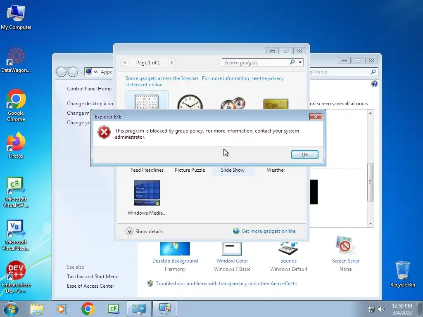Open File Explorer from the taskbar

coord(37,309)
